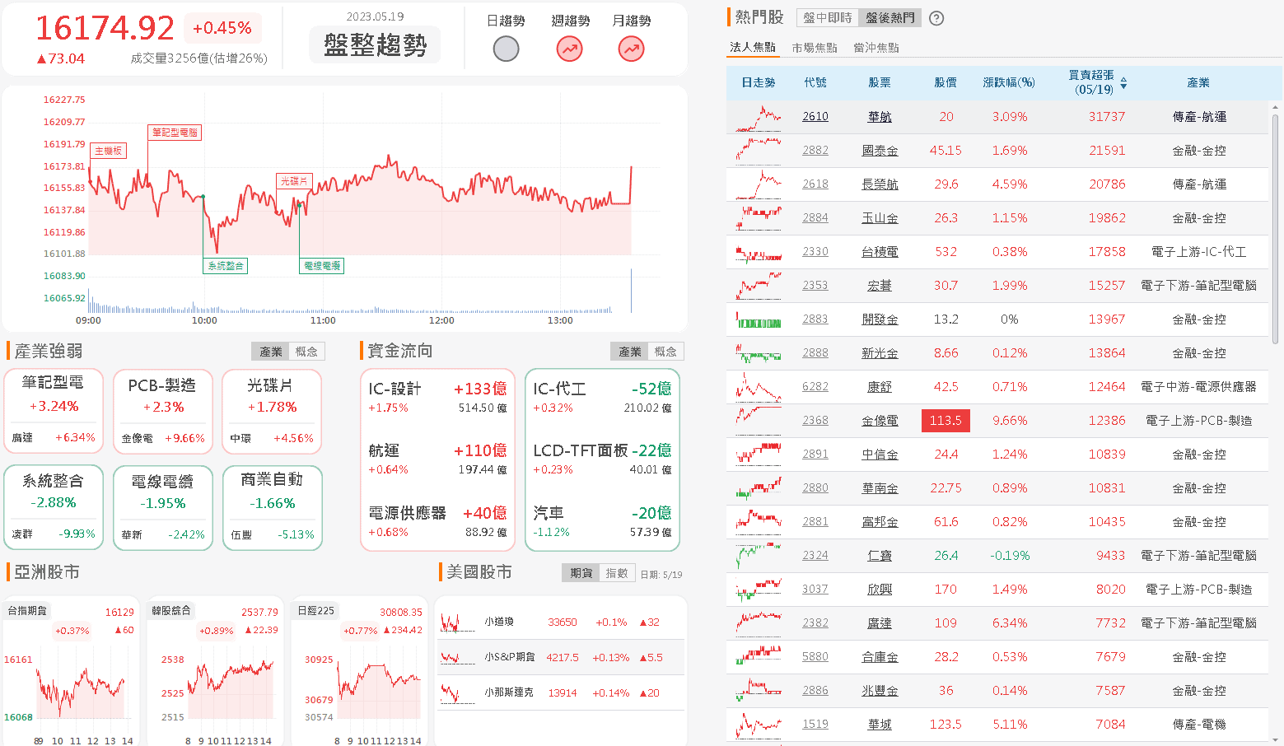
Task: Toggle fund flow panel to 概念
Action: click(665, 352)
